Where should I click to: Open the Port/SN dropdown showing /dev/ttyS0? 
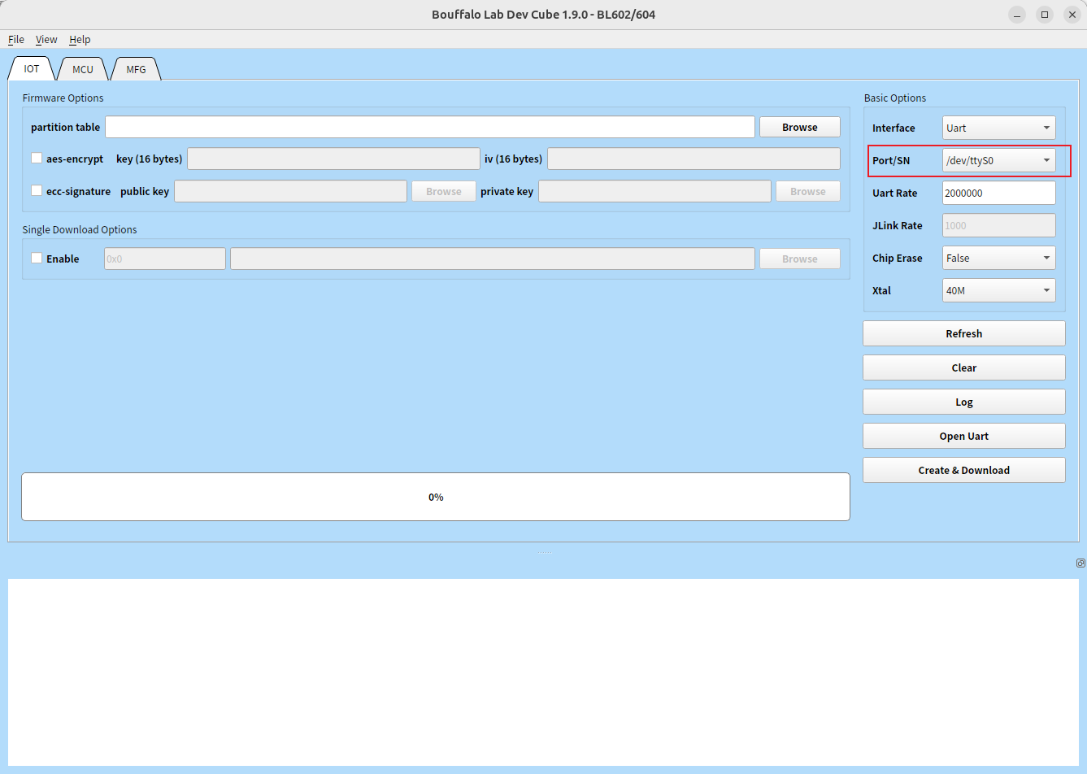pos(998,160)
